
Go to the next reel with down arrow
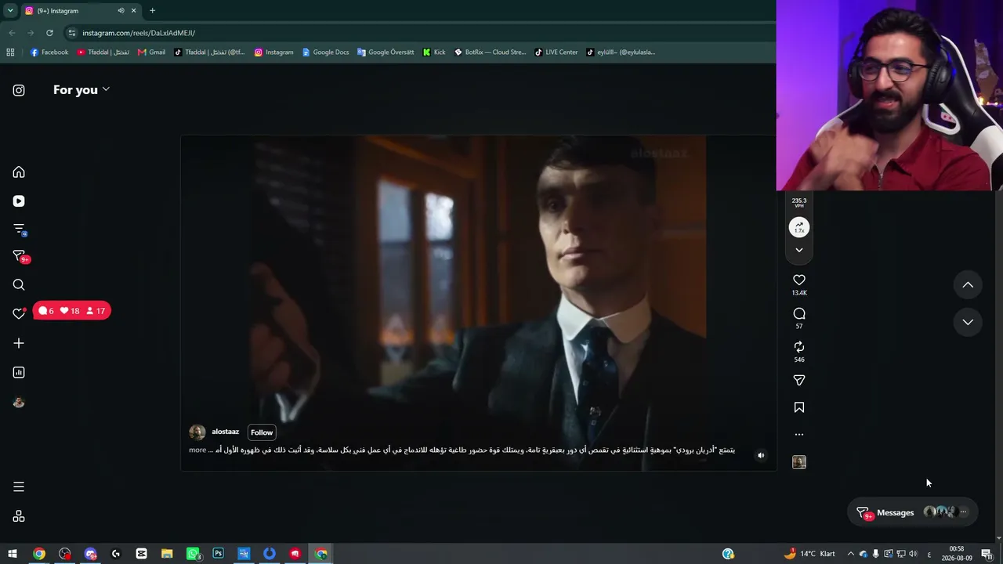click(x=968, y=322)
